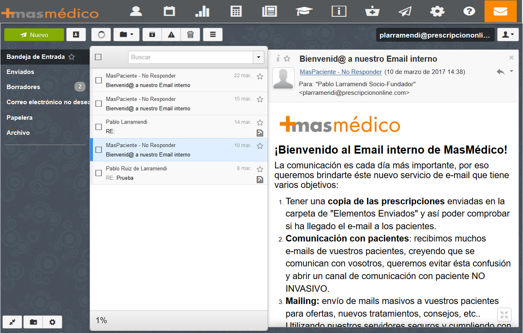
Task: Add new folder with folder-plus icon
Action: tap(33, 322)
